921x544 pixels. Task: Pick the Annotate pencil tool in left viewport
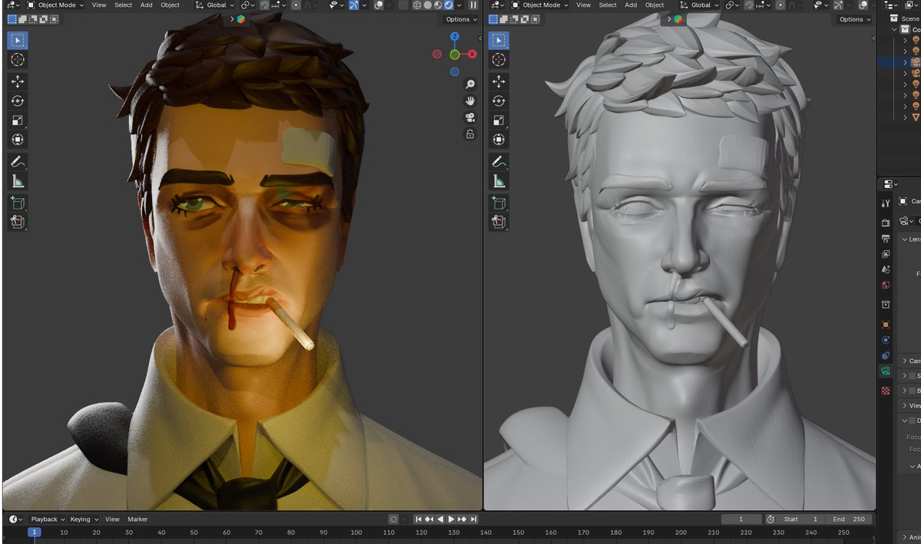(18, 161)
